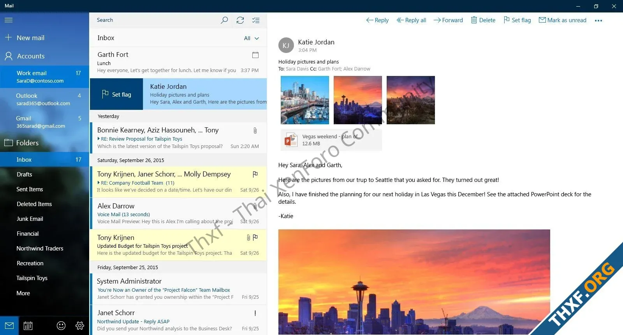Image resolution: width=623 pixels, height=335 pixels.
Task: Click the Friday, September 25, 2015 header
Action: [178, 267]
